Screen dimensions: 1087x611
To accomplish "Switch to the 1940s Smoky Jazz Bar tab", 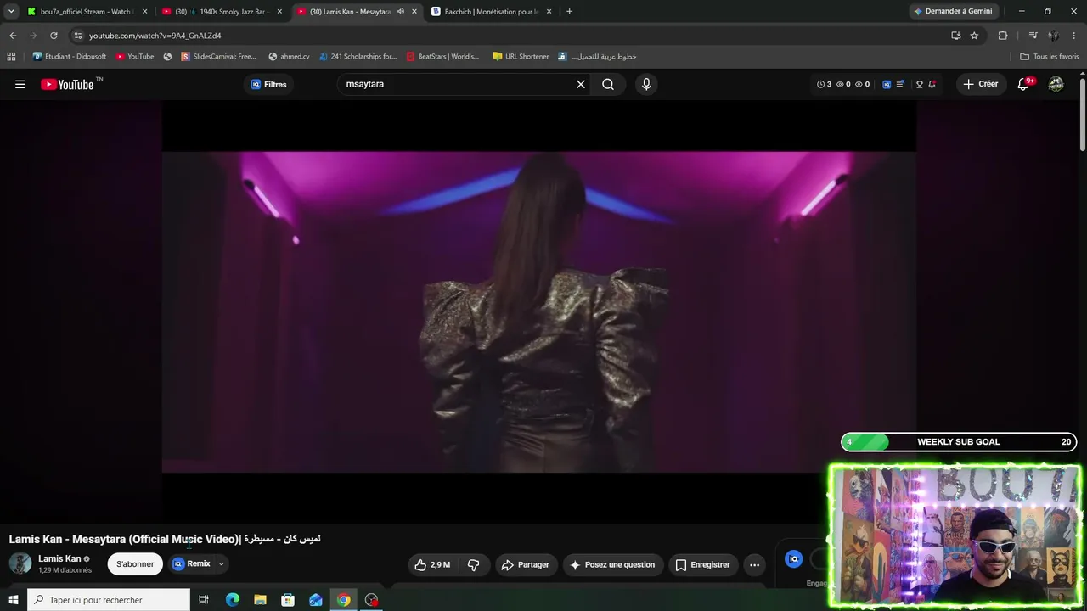I will [222, 12].
